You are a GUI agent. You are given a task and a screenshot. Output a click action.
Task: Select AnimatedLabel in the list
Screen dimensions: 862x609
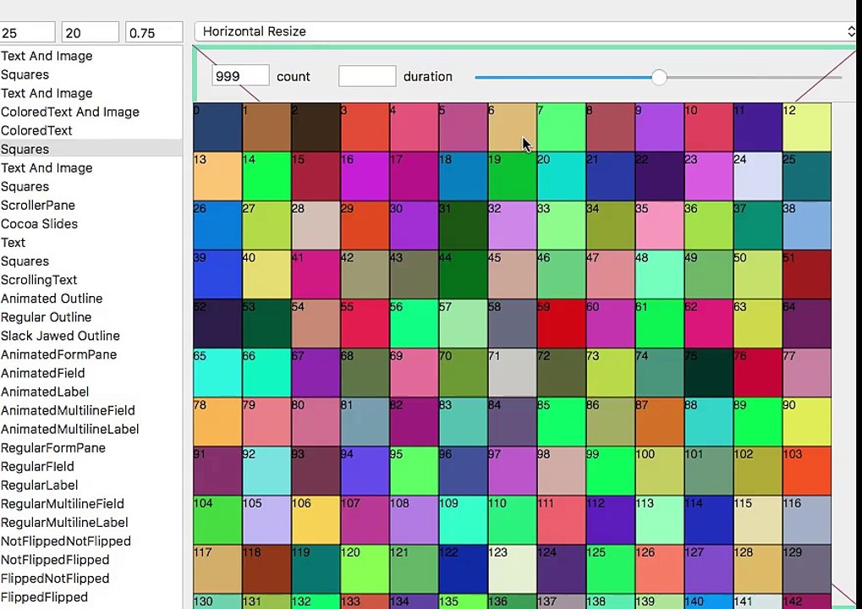pyautogui.click(x=91, y=392)
